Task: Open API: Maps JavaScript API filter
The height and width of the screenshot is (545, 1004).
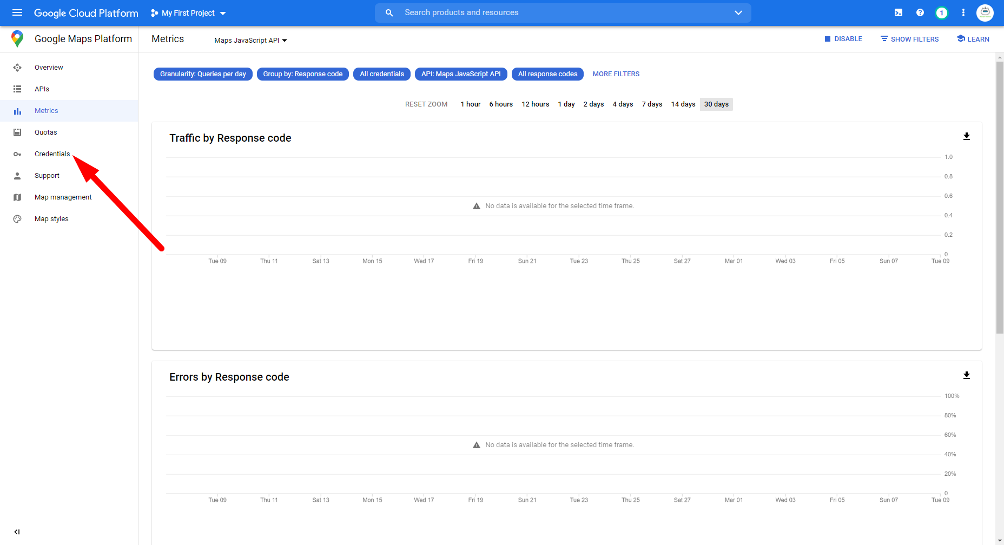Action: (461, 74)
